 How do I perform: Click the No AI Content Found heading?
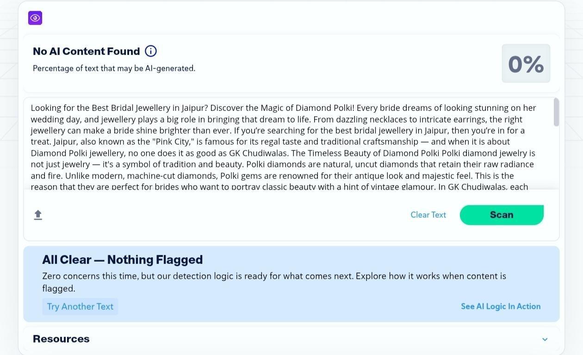pyautogui.click(x=86, y=51)
